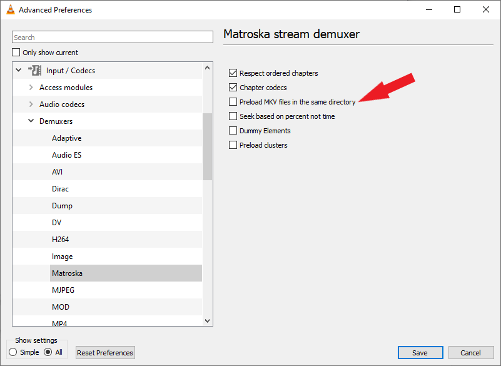
Task: Open H264 demuxer settings
Action: (61, 240)
